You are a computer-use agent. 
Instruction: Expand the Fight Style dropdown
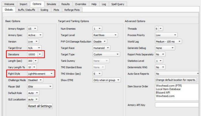coord(41,74)
